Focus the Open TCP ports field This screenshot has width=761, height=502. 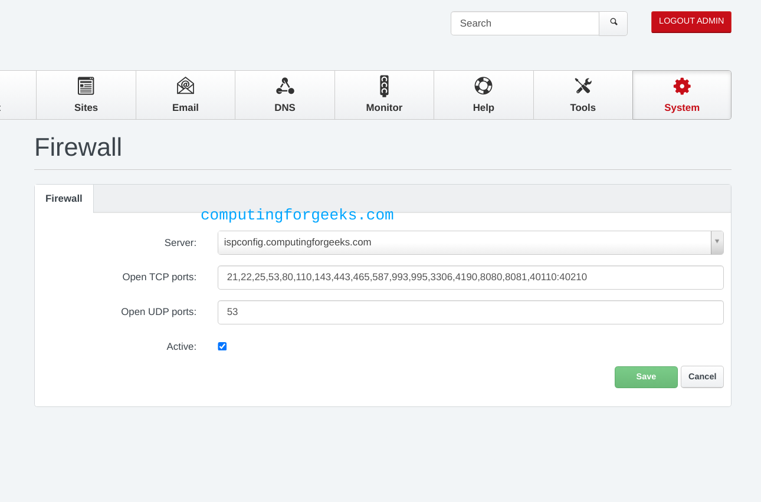point(470,277)
